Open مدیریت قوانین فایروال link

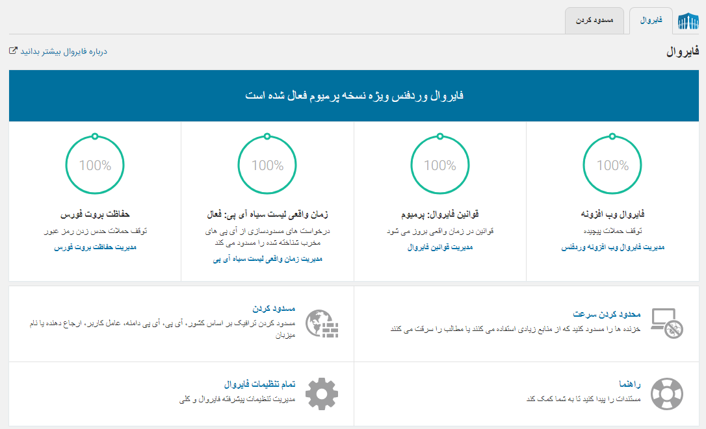pos(440,247)
